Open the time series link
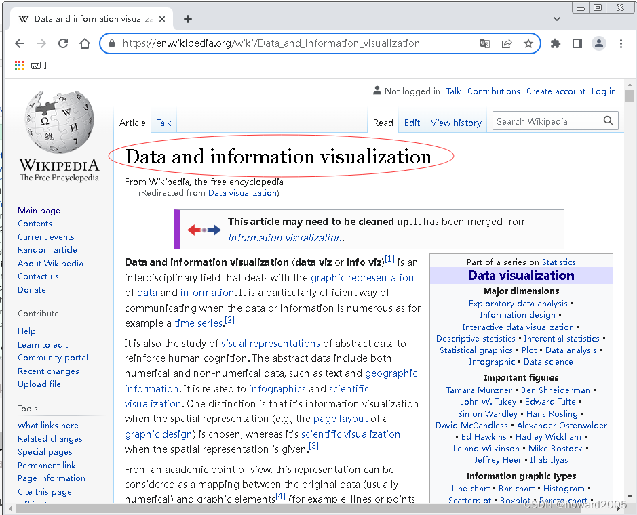637x515 pixels. click(199, 323)
